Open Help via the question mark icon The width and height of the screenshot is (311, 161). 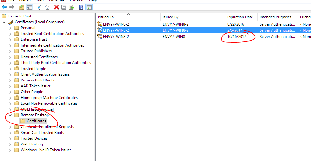[81, 7]
